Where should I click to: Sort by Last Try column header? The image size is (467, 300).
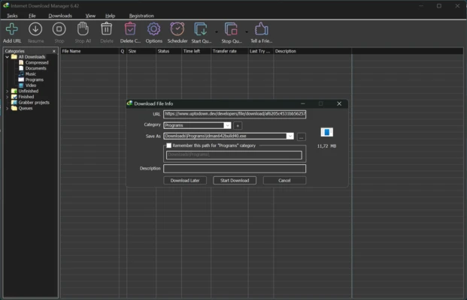point(261,51)
